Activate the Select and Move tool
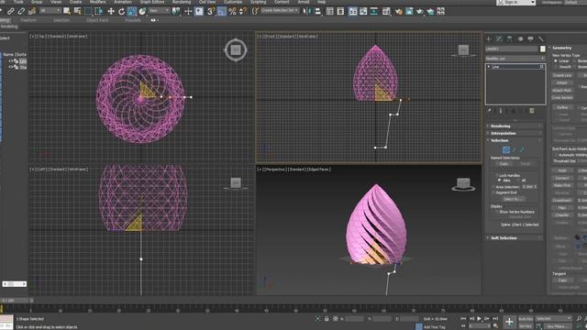The width and height of the screenshot is (587, 330). (x=111, y=12)
